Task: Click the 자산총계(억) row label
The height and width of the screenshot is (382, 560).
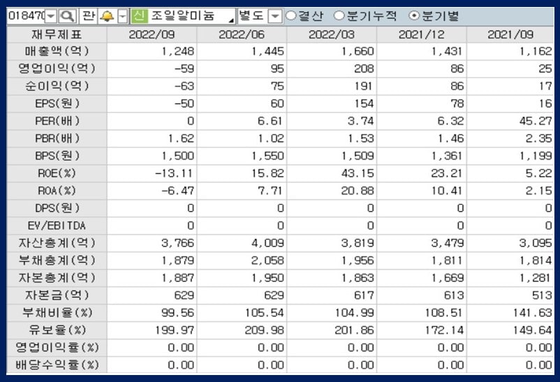Action: [57, 243]
